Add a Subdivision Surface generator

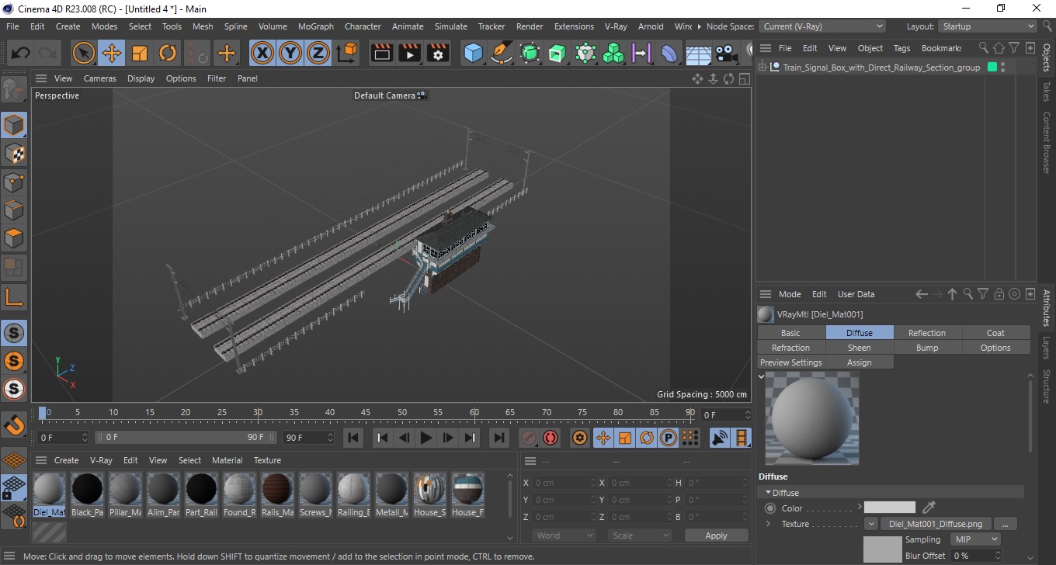(530, 54)
